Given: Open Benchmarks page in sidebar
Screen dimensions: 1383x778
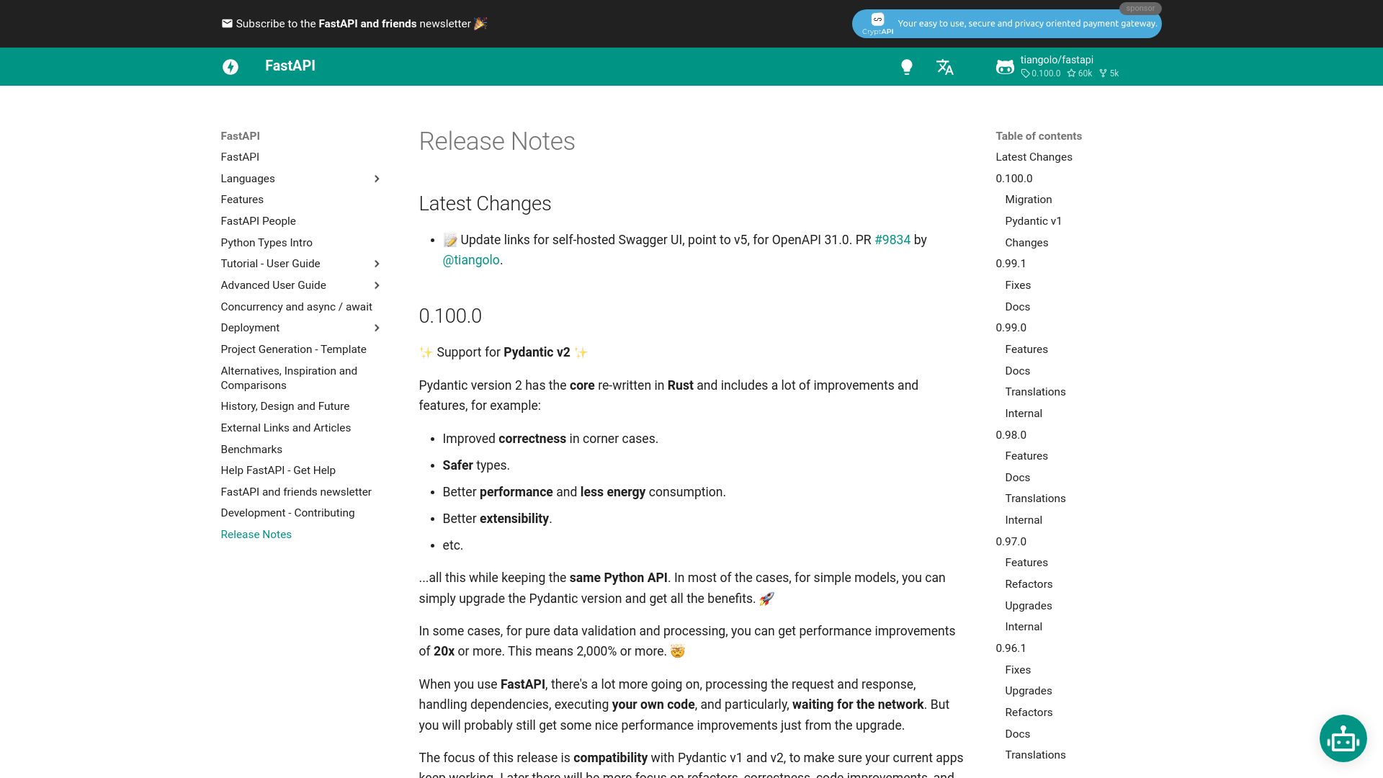Looking at the screenshot, I should click(251, 450).
